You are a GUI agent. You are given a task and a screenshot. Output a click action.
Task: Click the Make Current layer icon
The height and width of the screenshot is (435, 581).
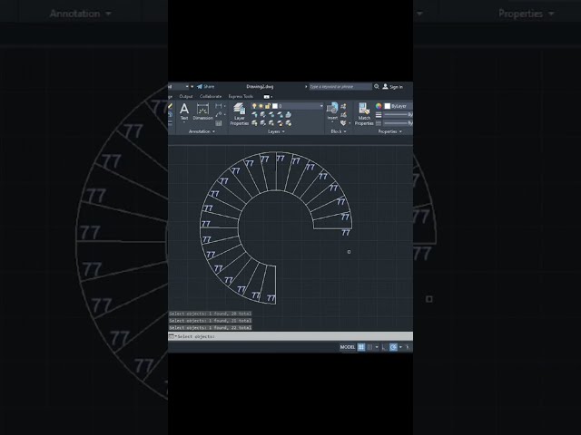(x=289, y=114)
